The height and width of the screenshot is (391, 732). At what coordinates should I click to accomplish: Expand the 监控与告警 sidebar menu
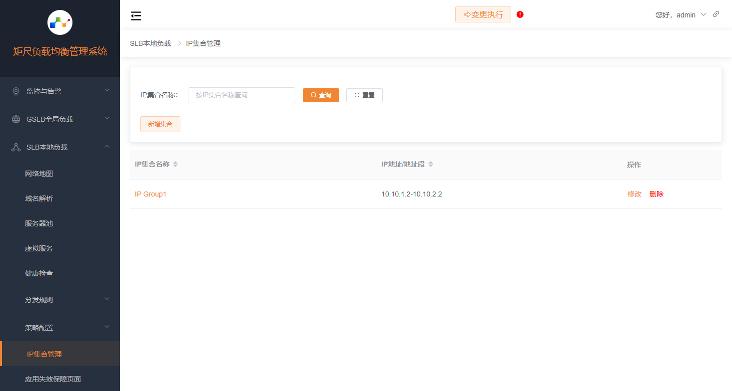(x=60, y=90)
